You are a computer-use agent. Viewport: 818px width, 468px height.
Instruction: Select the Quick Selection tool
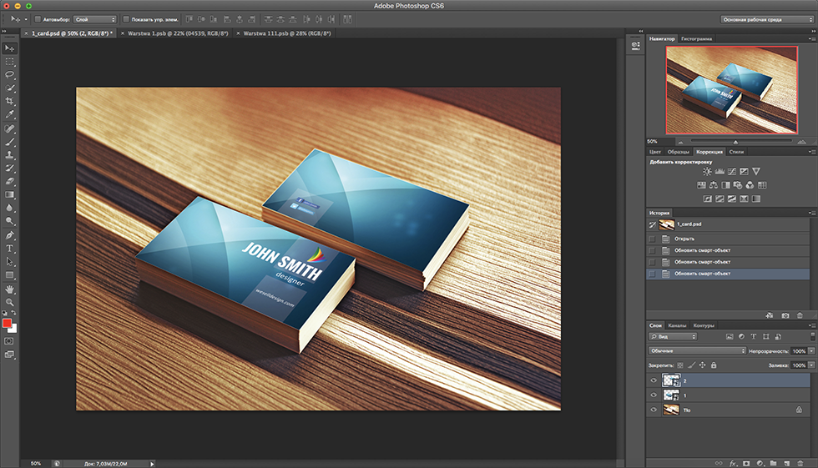(x=10, y=88)
